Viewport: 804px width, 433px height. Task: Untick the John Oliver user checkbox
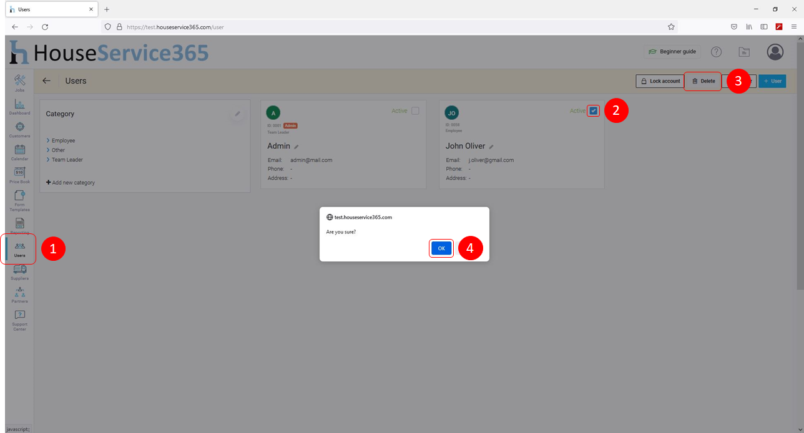(x=593, y=111)
